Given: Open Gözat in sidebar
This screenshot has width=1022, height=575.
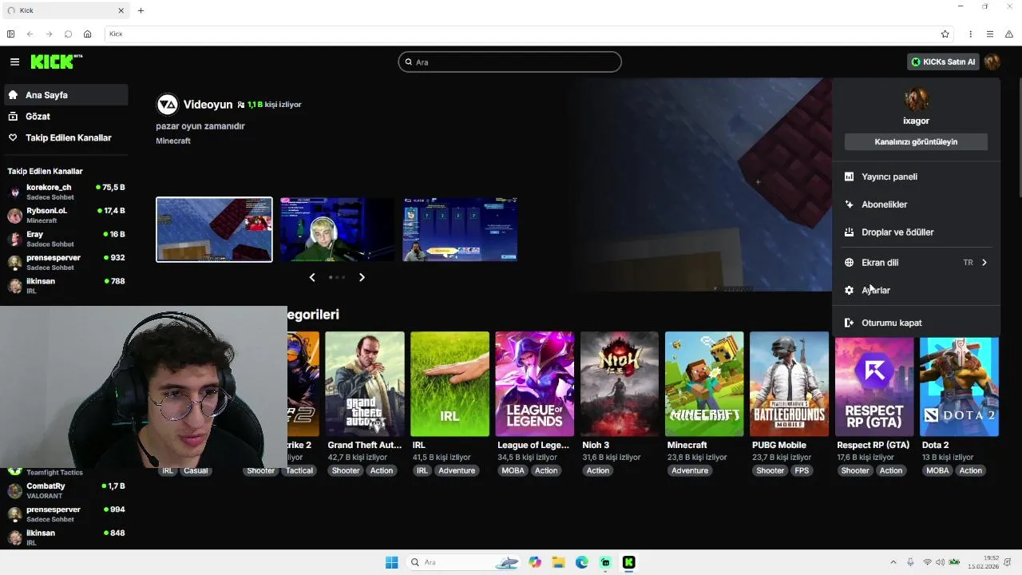Looking at the screenshot, I should [x=65, y=117].
